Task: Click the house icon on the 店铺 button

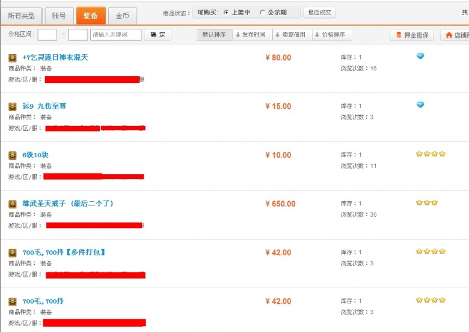Action: pyautogui.click(x=449, y=35)
